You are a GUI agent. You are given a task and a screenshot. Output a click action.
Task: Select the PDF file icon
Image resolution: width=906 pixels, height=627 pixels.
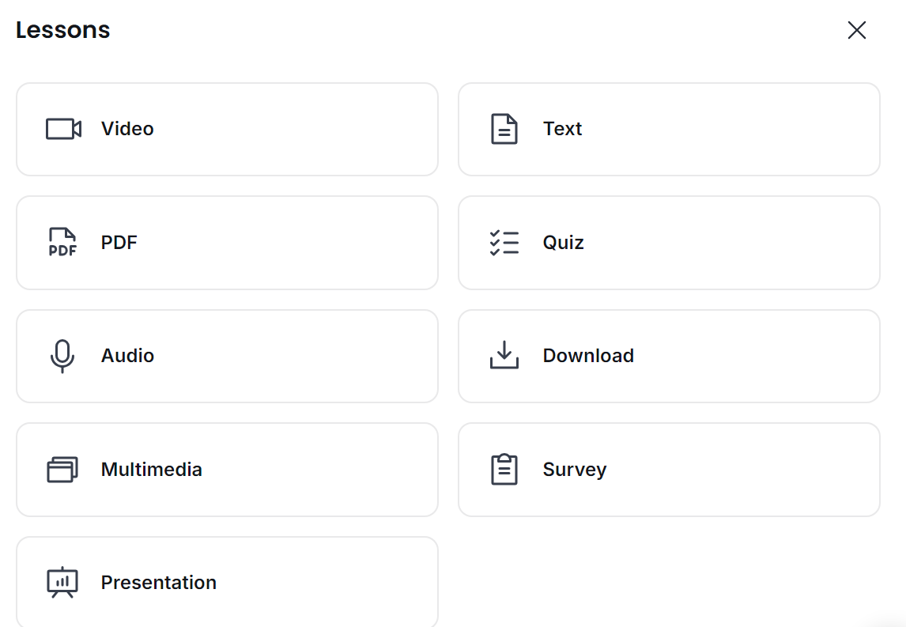pos(62,242)
